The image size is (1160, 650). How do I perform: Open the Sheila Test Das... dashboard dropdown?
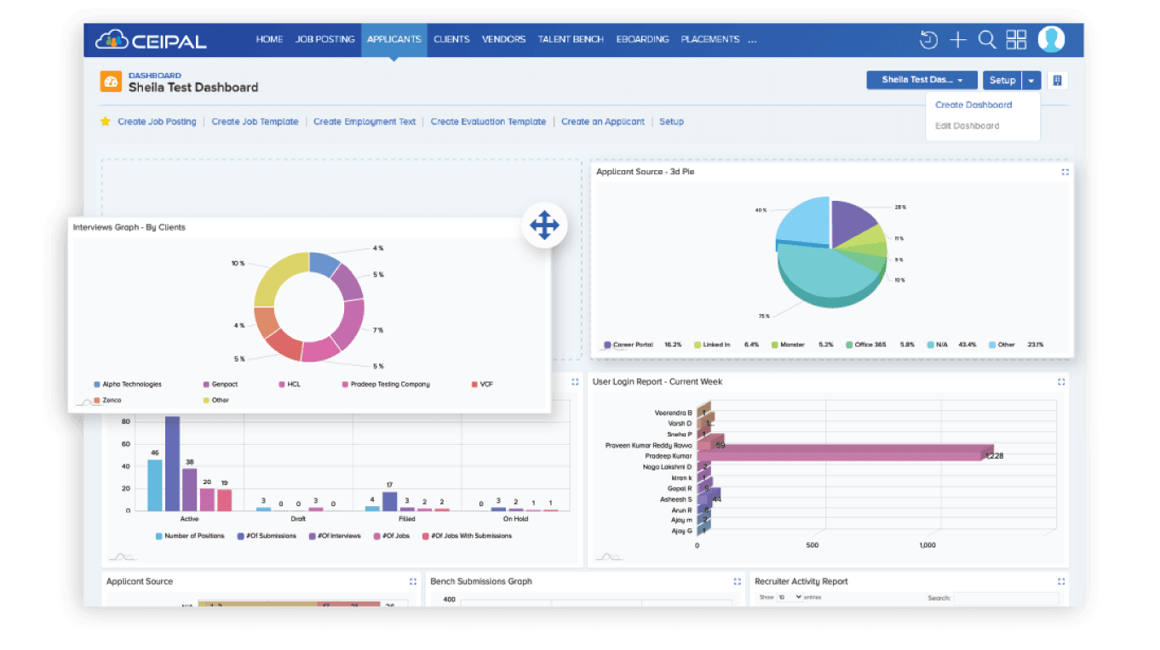[x=922, y=80]
